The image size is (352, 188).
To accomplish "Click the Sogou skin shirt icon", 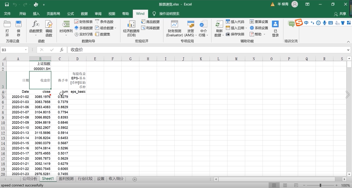I will pyautogui.click(x=343, y=23).
